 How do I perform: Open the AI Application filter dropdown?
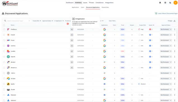(59, 21)
